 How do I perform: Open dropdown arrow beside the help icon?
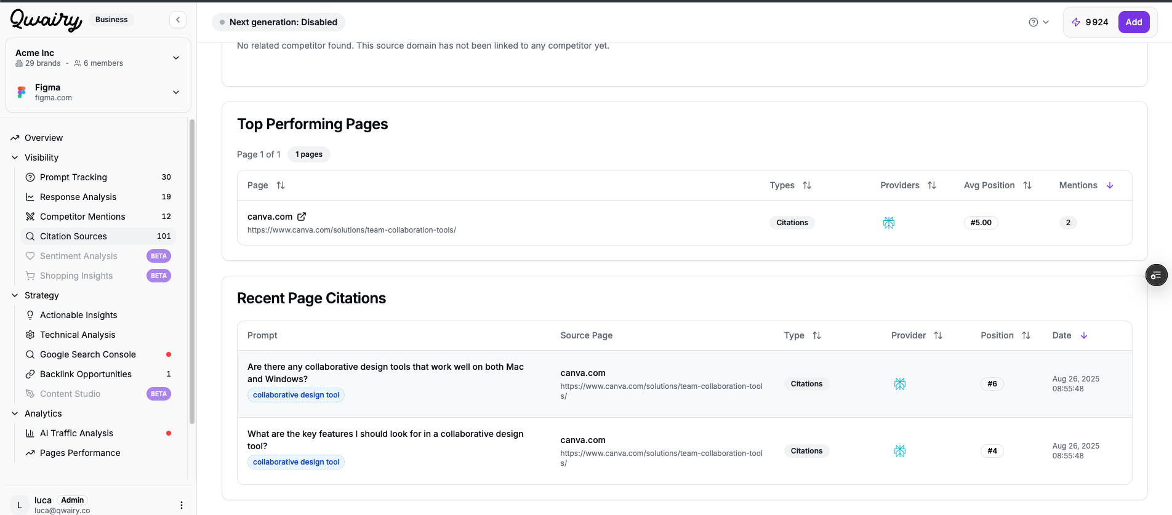pyautogui.click(x=1046, y=22)
